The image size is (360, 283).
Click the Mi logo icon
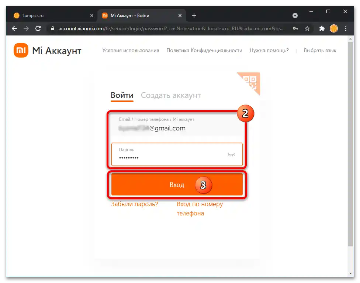[x=21, y=50]
